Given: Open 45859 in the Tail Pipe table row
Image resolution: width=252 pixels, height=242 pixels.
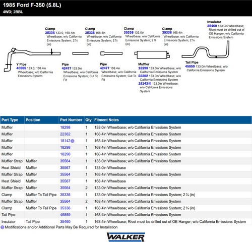Looking at the screenshot, I should click(x=65, y=215).
